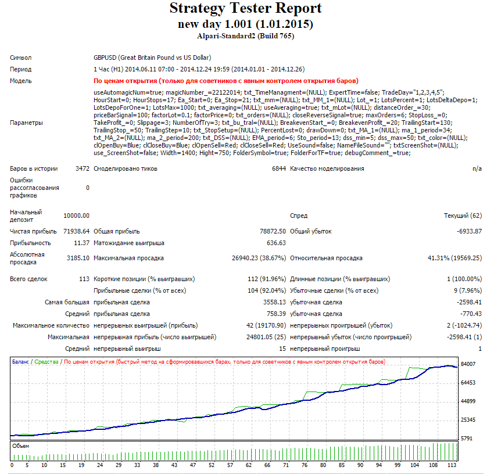Click 'Баров в истории' value 3472
This screenshot has height=474, width=501.
83,168
